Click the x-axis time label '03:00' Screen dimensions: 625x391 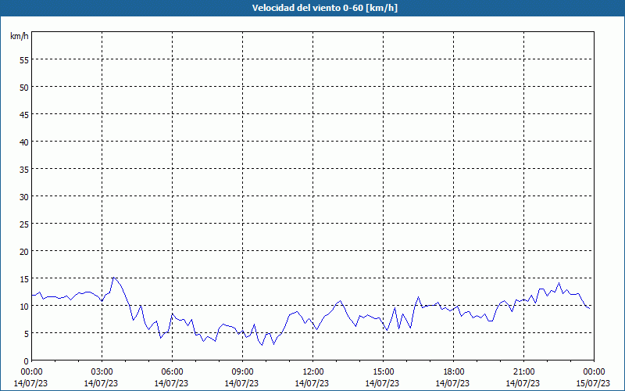102,372
